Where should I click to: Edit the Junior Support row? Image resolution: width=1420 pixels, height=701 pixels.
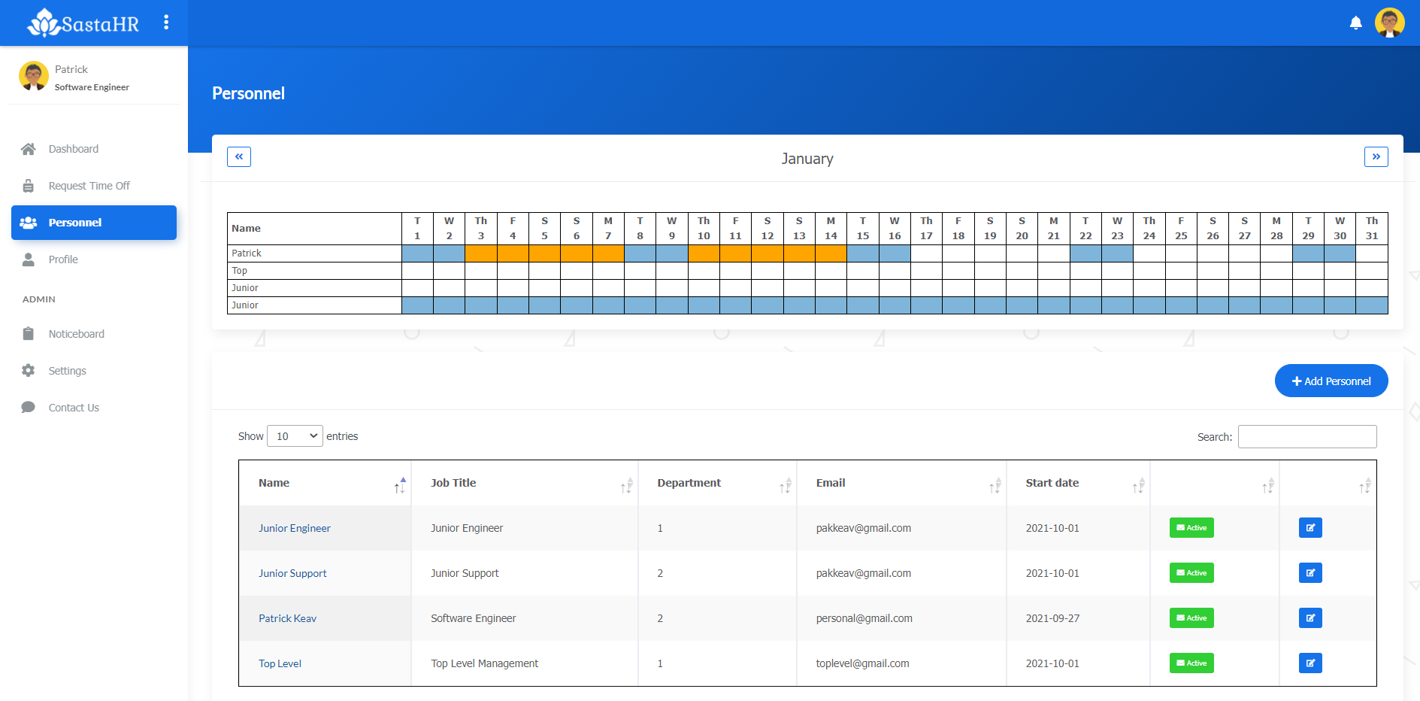[1310, 573]
